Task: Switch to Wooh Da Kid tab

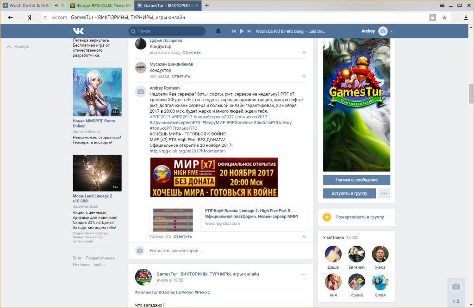Action: [x=30, y=6]
